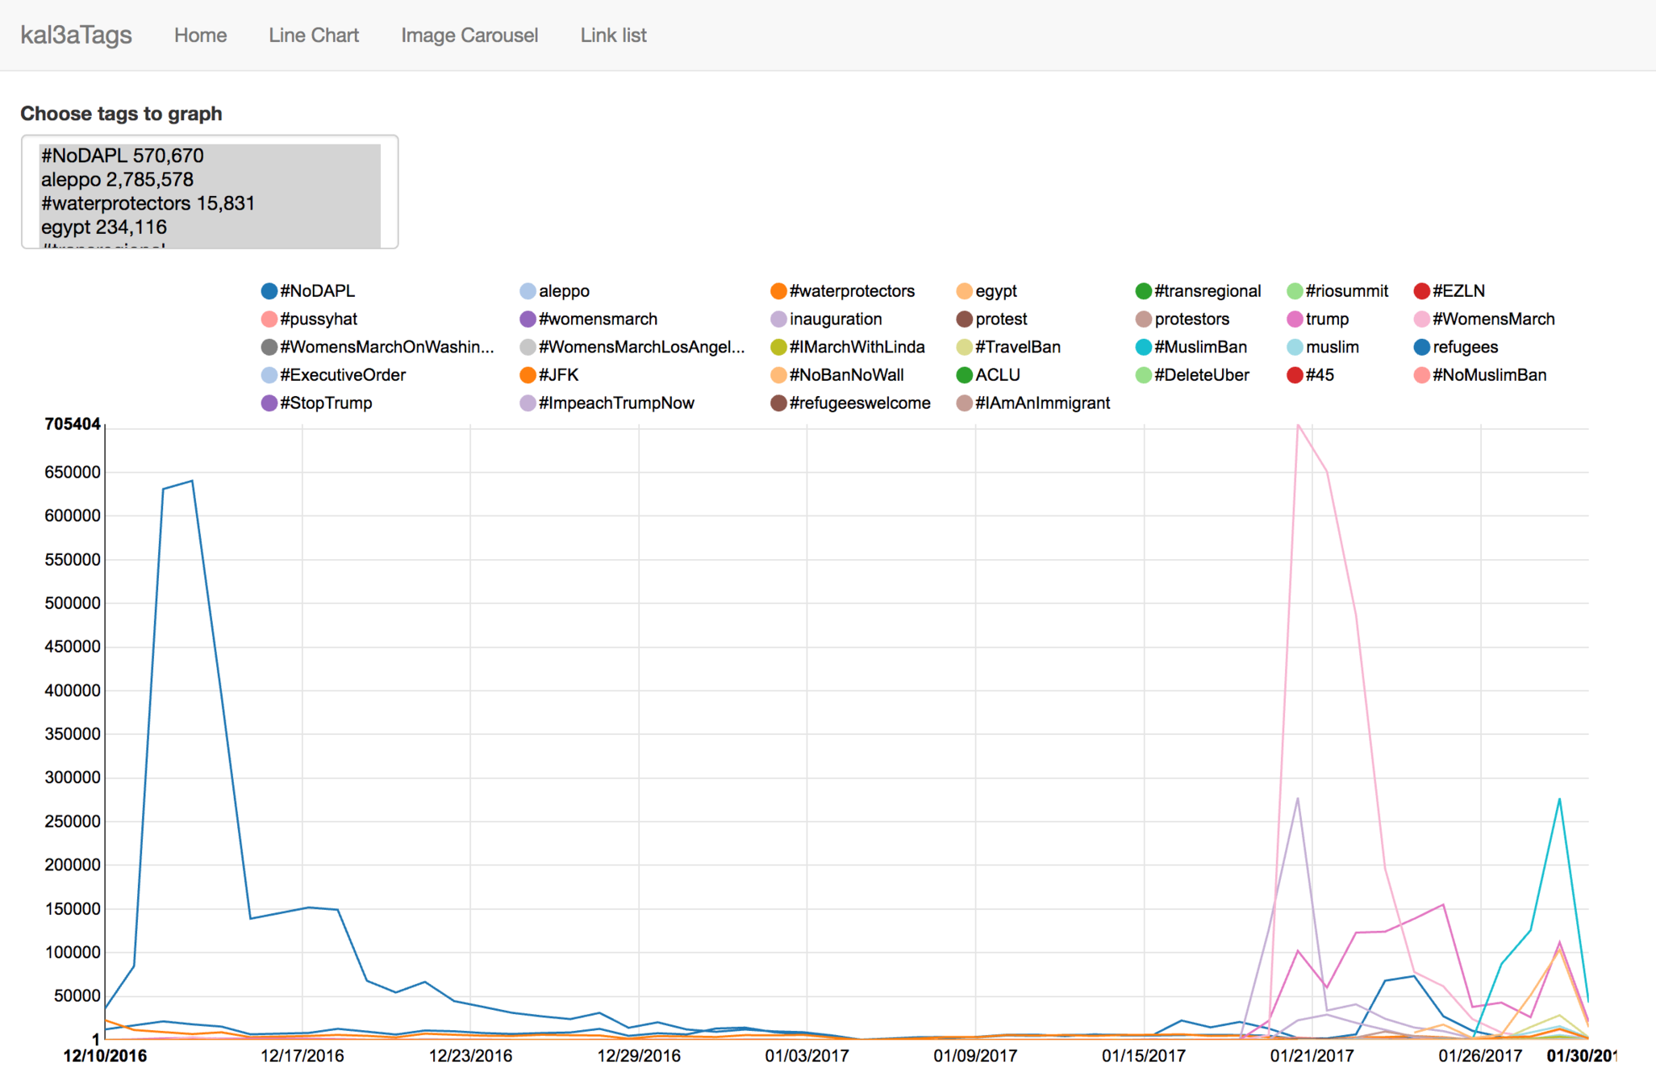Go to the Link list page

(x=613, y=35)
